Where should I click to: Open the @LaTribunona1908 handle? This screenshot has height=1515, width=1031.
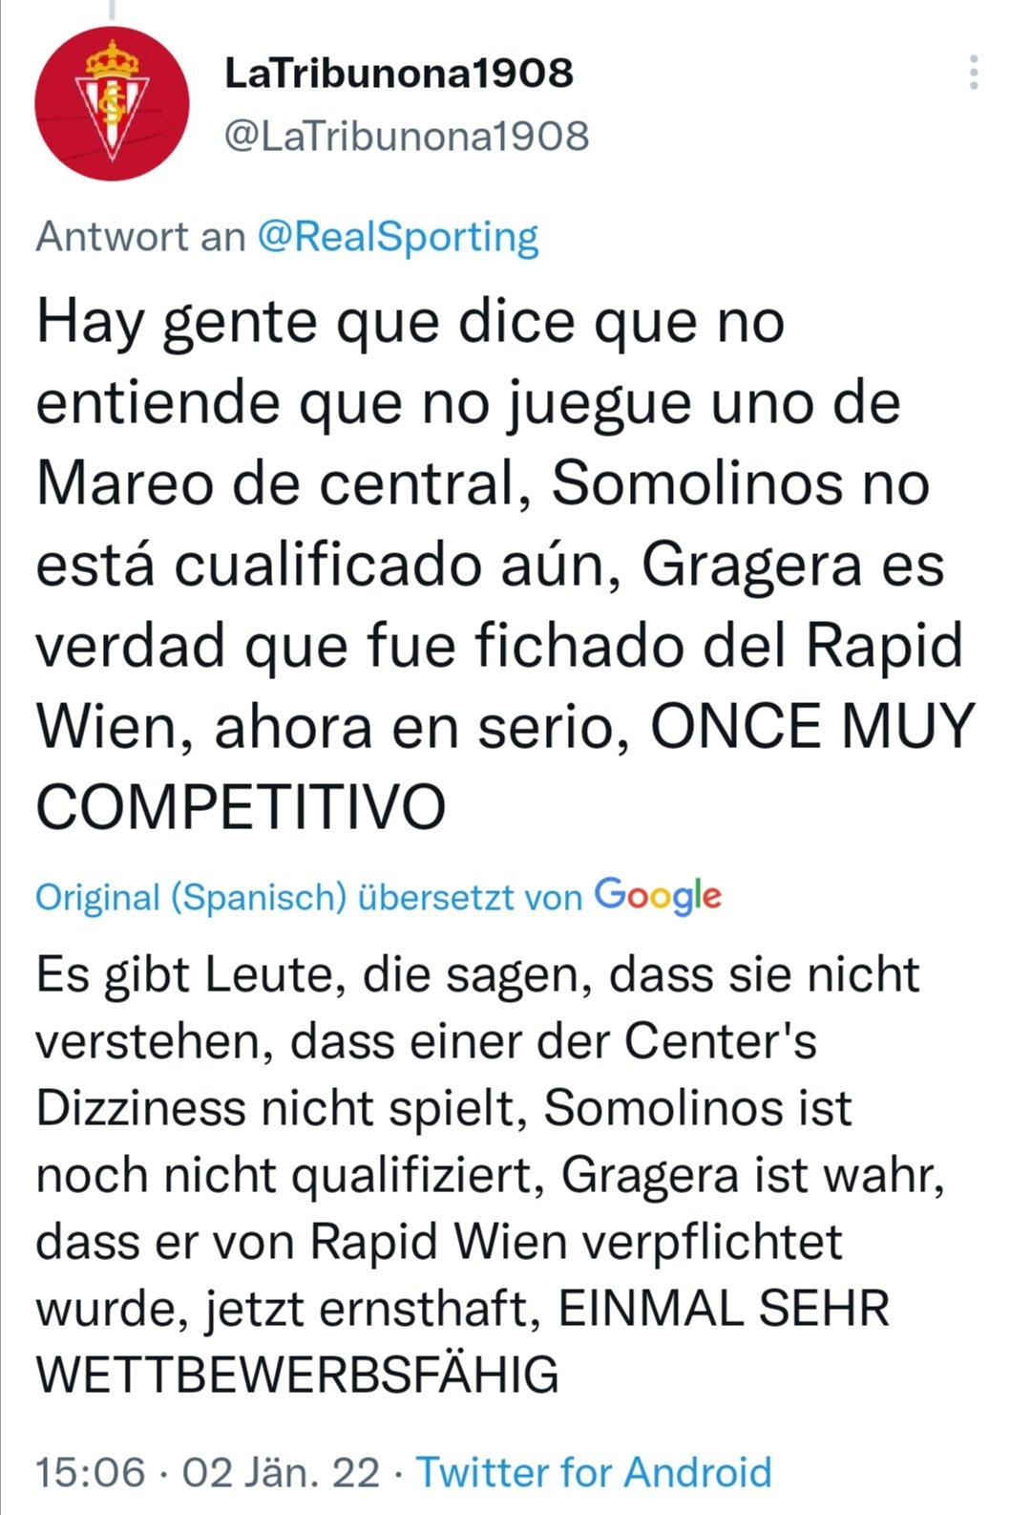(x=407, y=136)
